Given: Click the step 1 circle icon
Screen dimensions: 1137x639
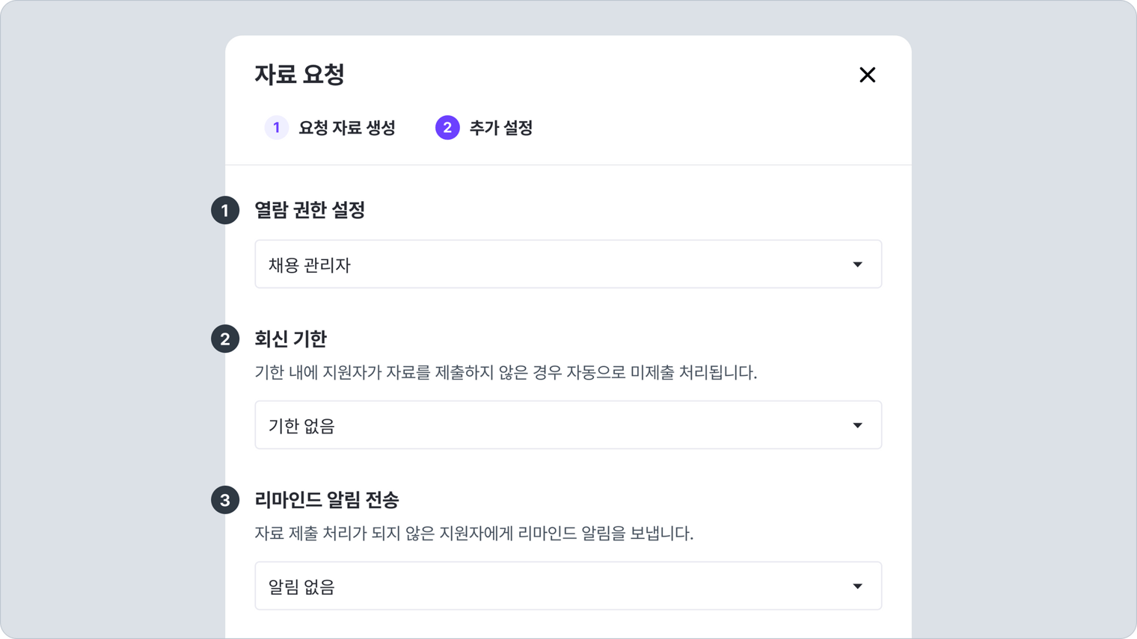Looking at the screenshot, I should (276, 128).
